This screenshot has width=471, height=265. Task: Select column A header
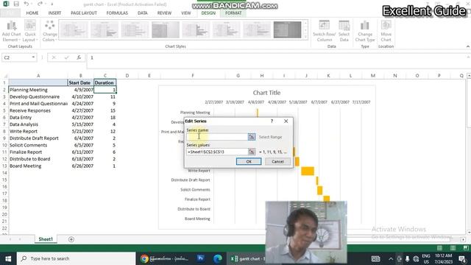(38, 76)
